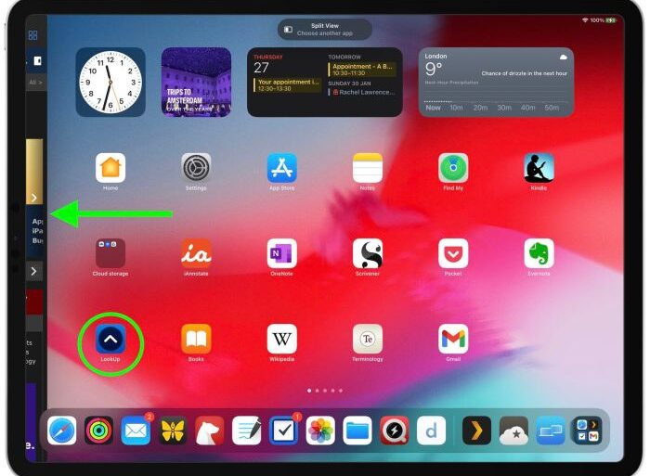Open the Settings app
Image resolution: width=650 pixels, height=476 pixels.
pyautogui.click(x=196, y=168)
